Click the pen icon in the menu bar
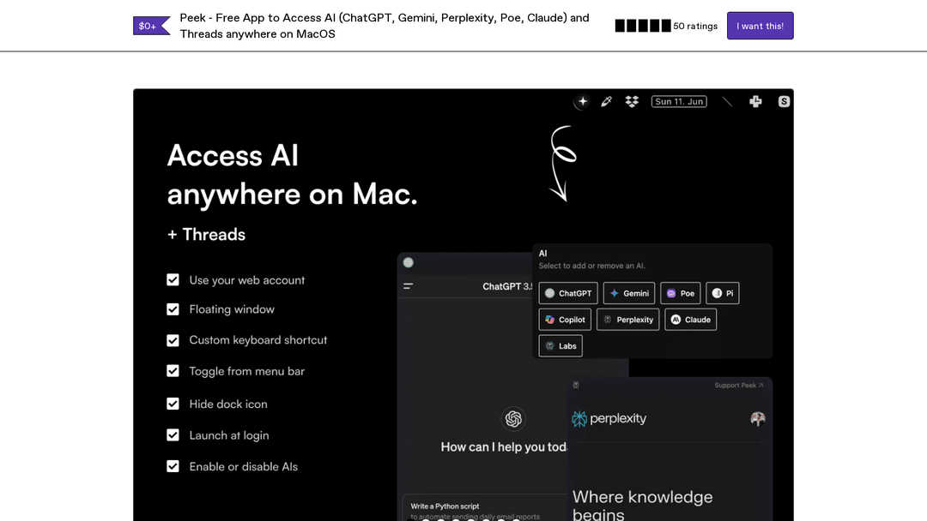927x521 pixels. coord(607,101)
